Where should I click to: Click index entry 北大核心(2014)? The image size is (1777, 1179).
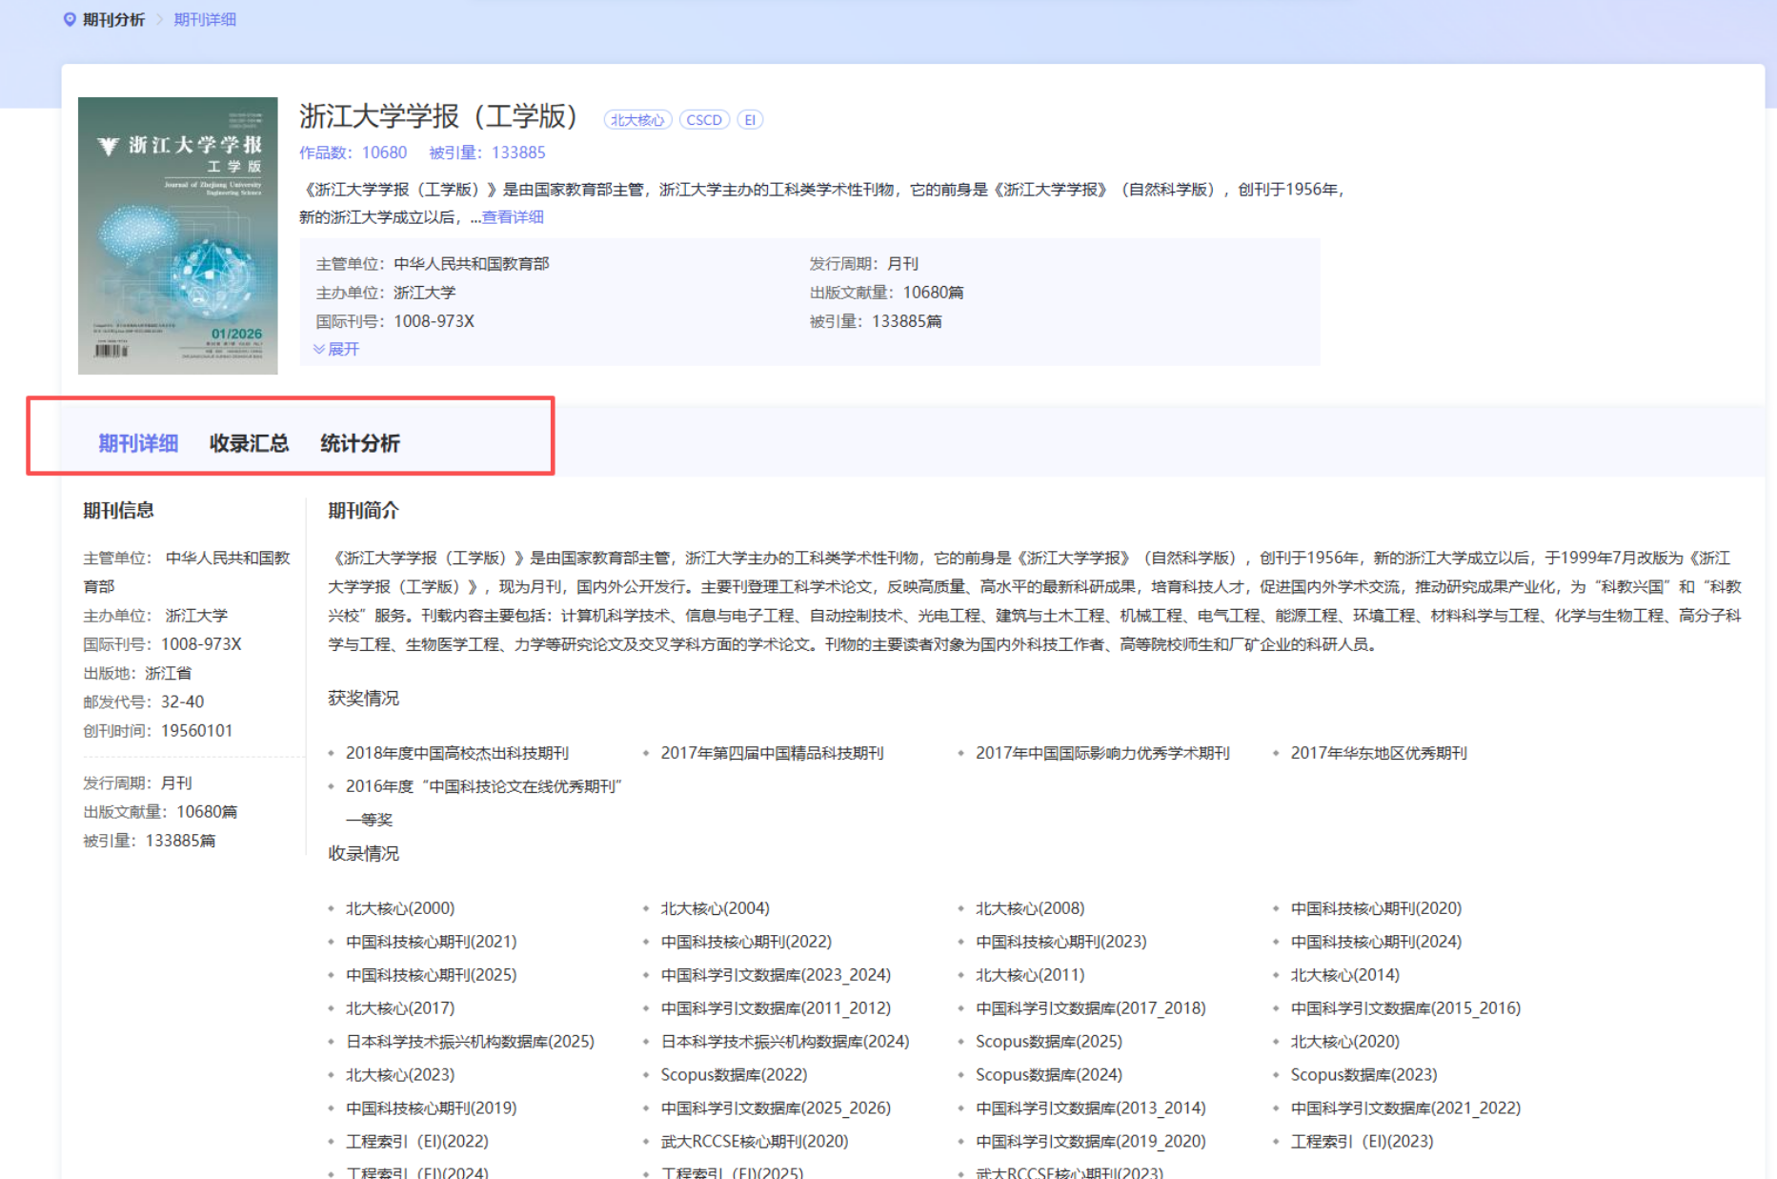point(1345,975)
